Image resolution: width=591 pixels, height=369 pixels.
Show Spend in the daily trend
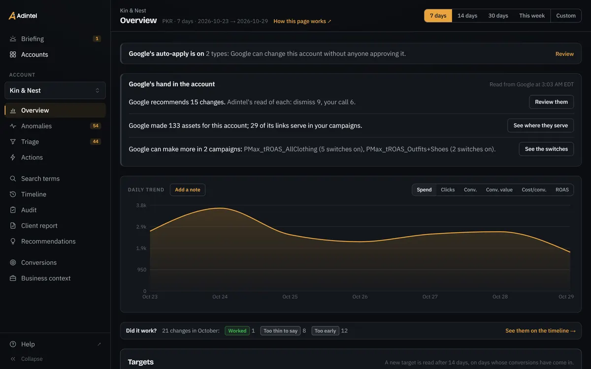(424, 190)
